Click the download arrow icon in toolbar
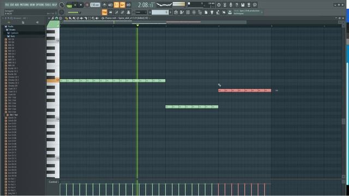This screenshot has height=196, width=349. coord(230,13)
